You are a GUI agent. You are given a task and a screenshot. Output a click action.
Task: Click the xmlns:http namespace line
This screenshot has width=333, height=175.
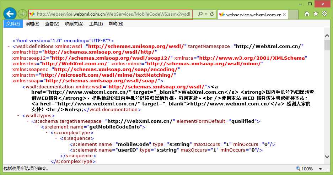(85, 52)
